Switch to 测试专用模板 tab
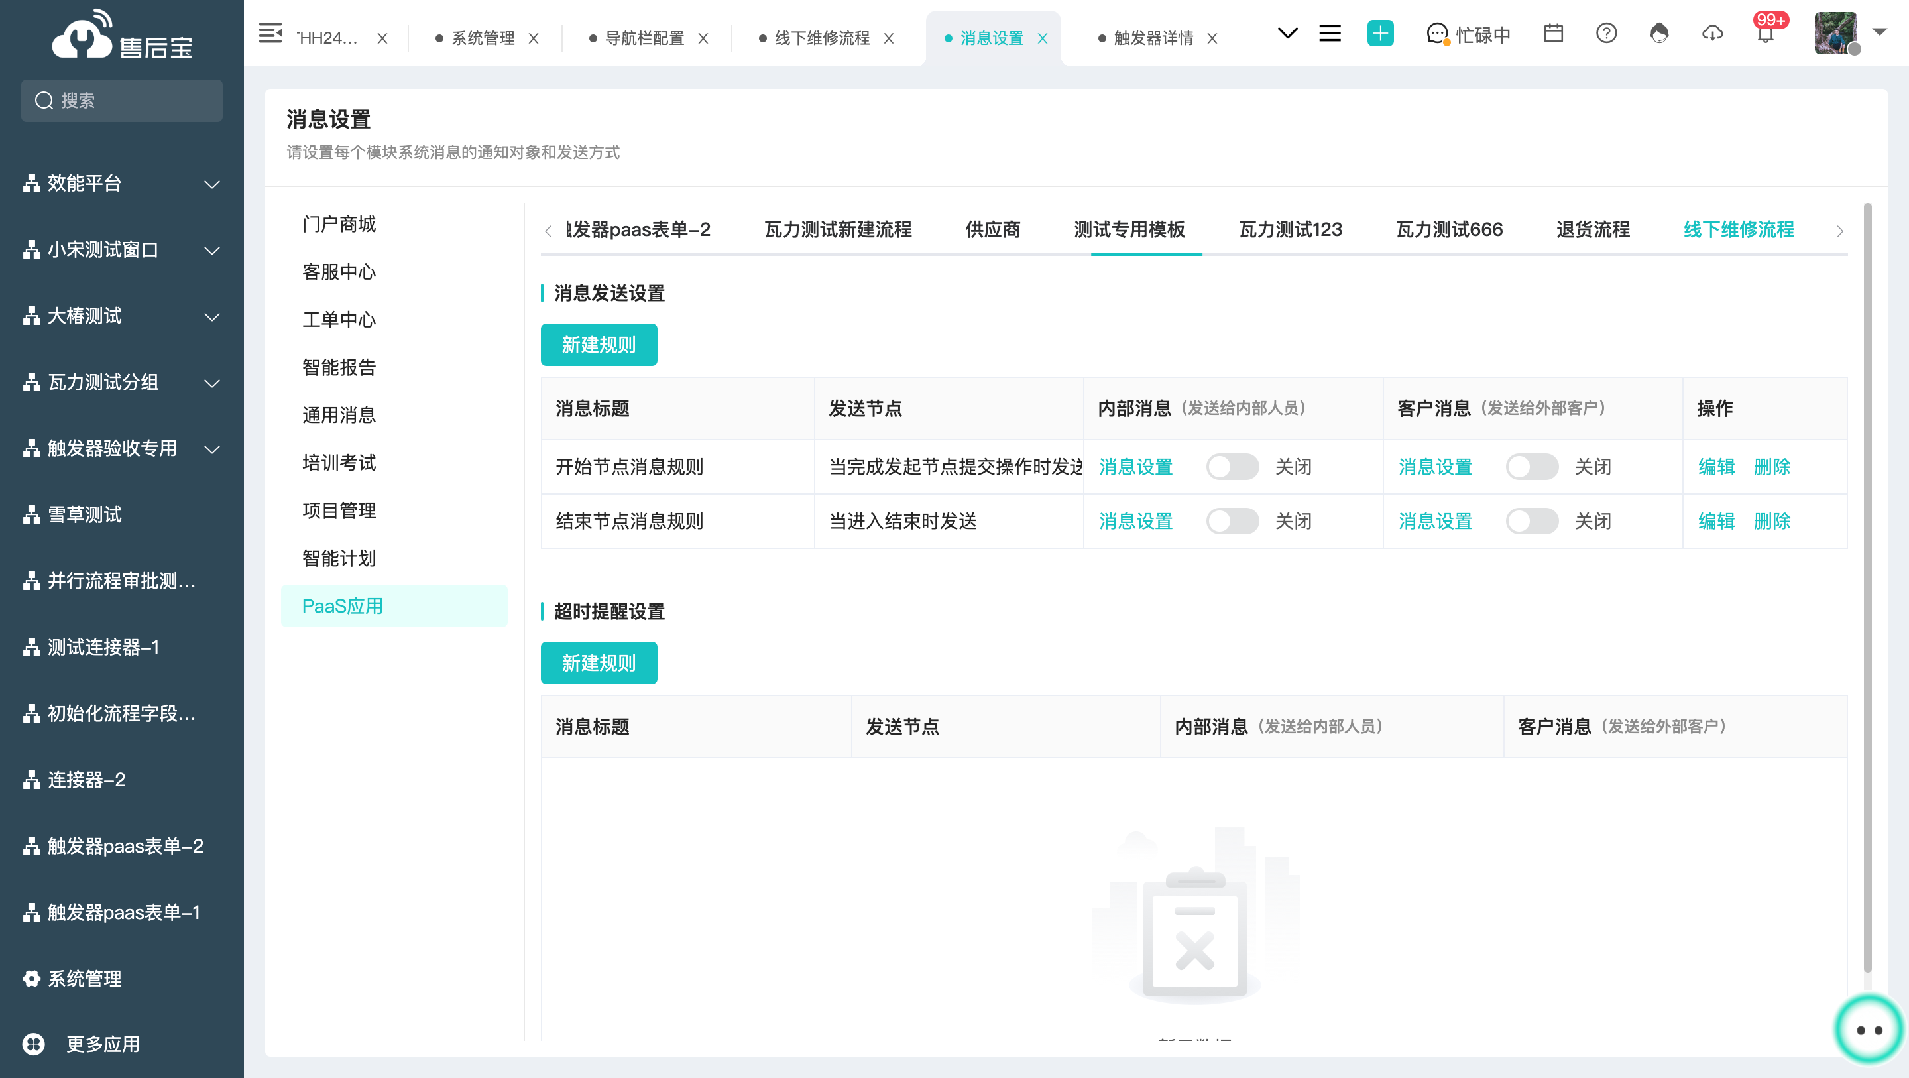1909x1078 pixels. pyautogui.click(x=1129, y=230)
